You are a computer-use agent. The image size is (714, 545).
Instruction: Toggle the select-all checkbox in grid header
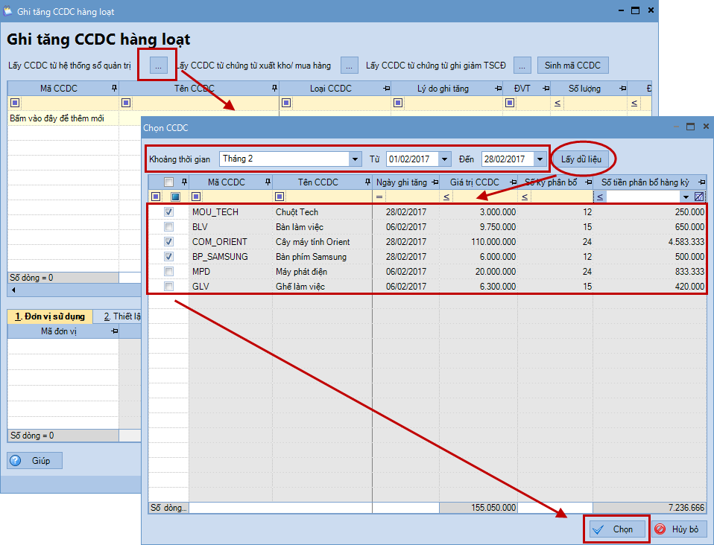[x=169, y=182]
